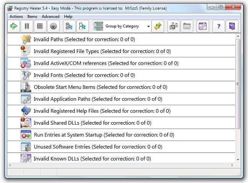Click the gray round plus toolbar button
248x183 pixels.
coord(53,26)
